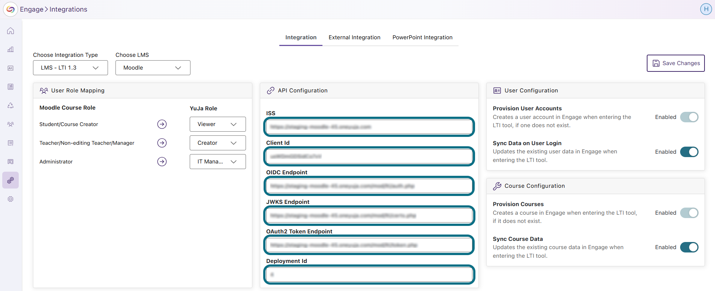This screenshot has width=715, height=291.
Task: Click the sidebar icon above Integrations
Action: point(10,162)
